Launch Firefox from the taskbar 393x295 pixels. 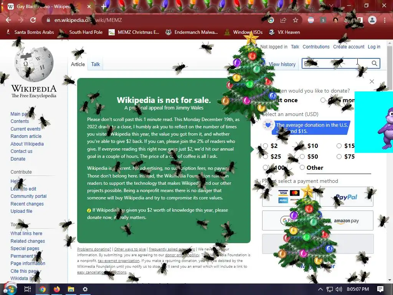coord(57,289)
